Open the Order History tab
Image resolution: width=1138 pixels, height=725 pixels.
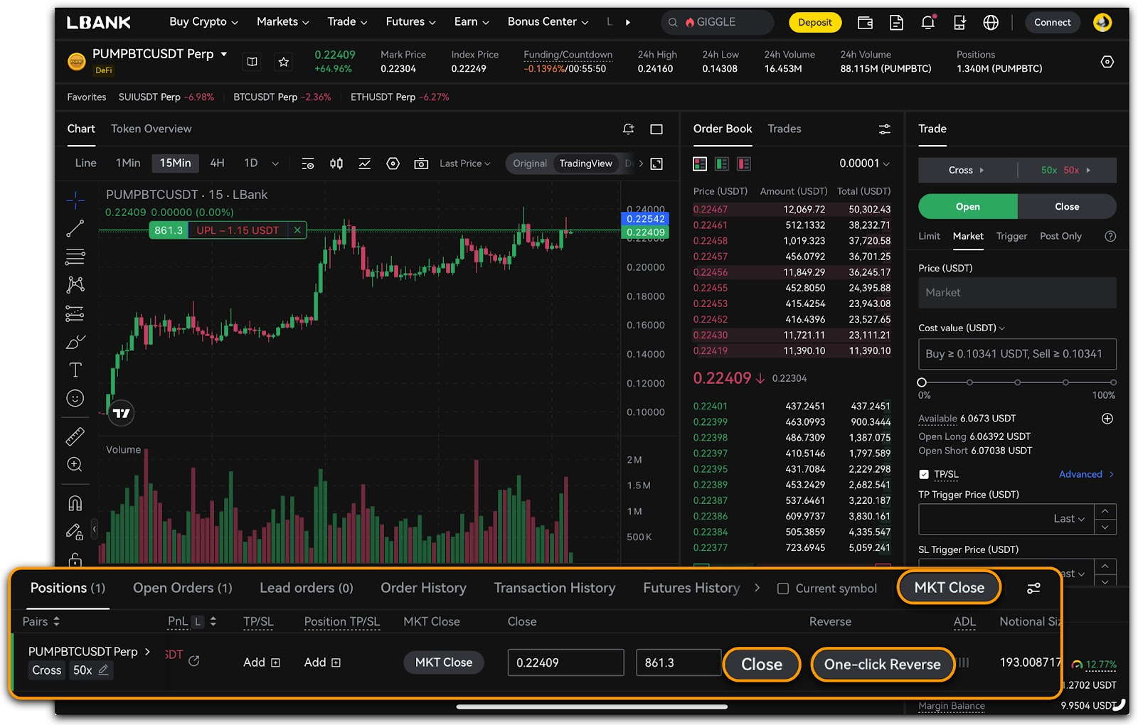pyautogui.click(x=423, y=588)
